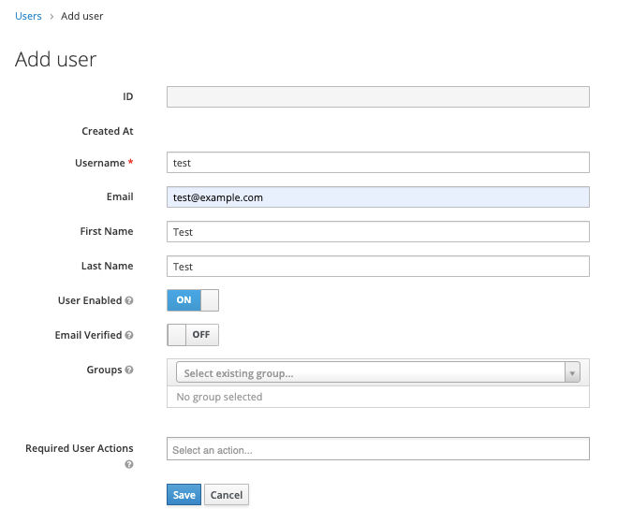Click the Required User Actions help icon
The image size is (632, 523).
pyautogui.click(x=129, y=465)
